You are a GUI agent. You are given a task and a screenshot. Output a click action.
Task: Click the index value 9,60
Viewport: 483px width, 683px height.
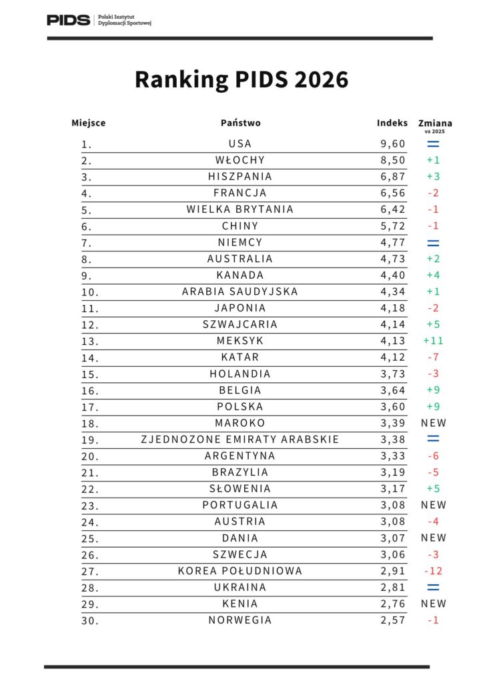pyautogui.click(x=392, y=143)
